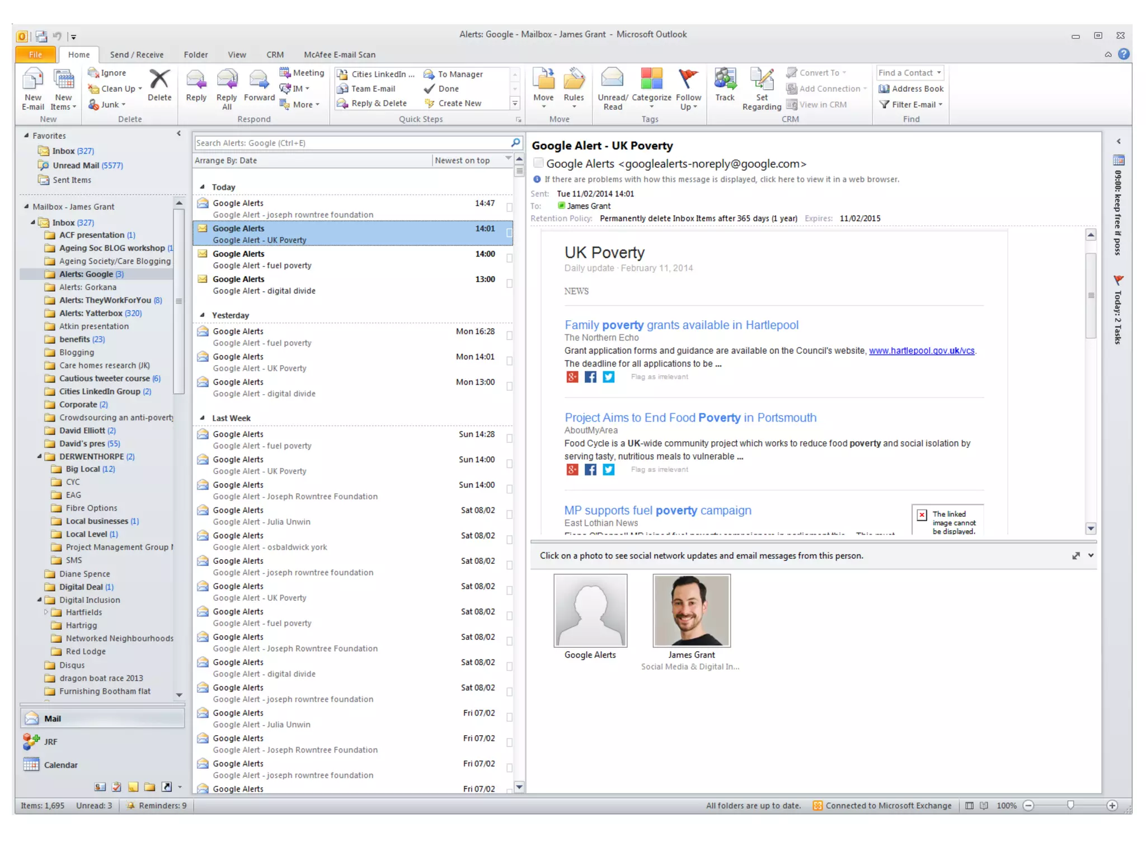The height and width of the screenshot is (860, 1146).
Task: Switch to the Send / Receive tab
Action: [x=137, y=55]
